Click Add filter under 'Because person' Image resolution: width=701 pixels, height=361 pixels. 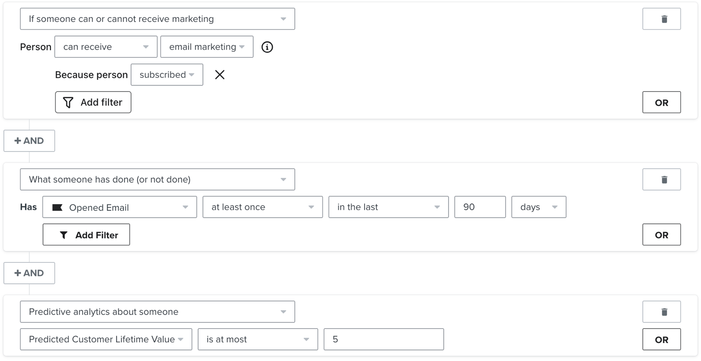click(93, 103)
